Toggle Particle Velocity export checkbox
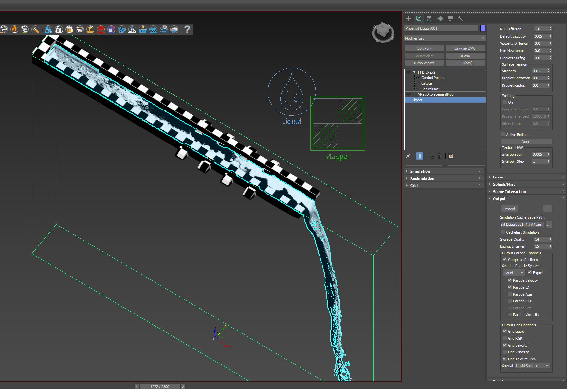567x389 pixels. (x=510, y=280)
